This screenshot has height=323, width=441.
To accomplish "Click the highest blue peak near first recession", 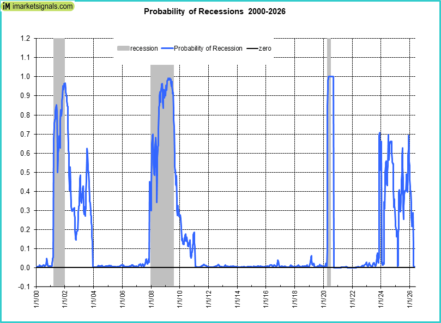I will point(65,84).
